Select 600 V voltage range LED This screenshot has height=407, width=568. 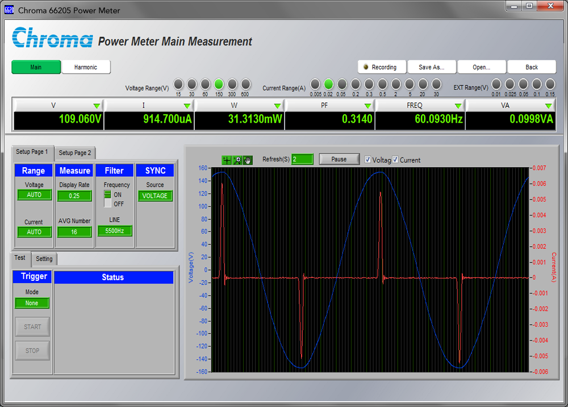(x=245, y=84)
